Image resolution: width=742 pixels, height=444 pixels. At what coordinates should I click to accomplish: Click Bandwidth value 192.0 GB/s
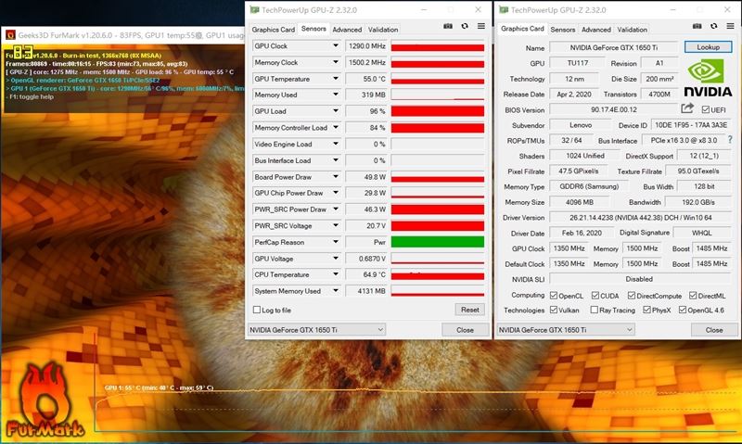698,202
